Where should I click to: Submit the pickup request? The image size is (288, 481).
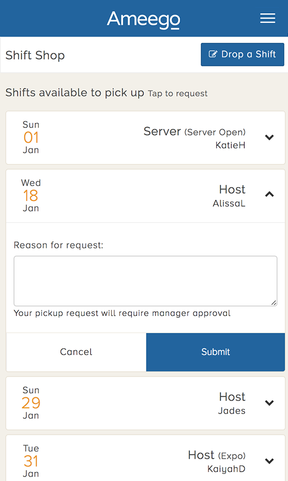[216, 352]
